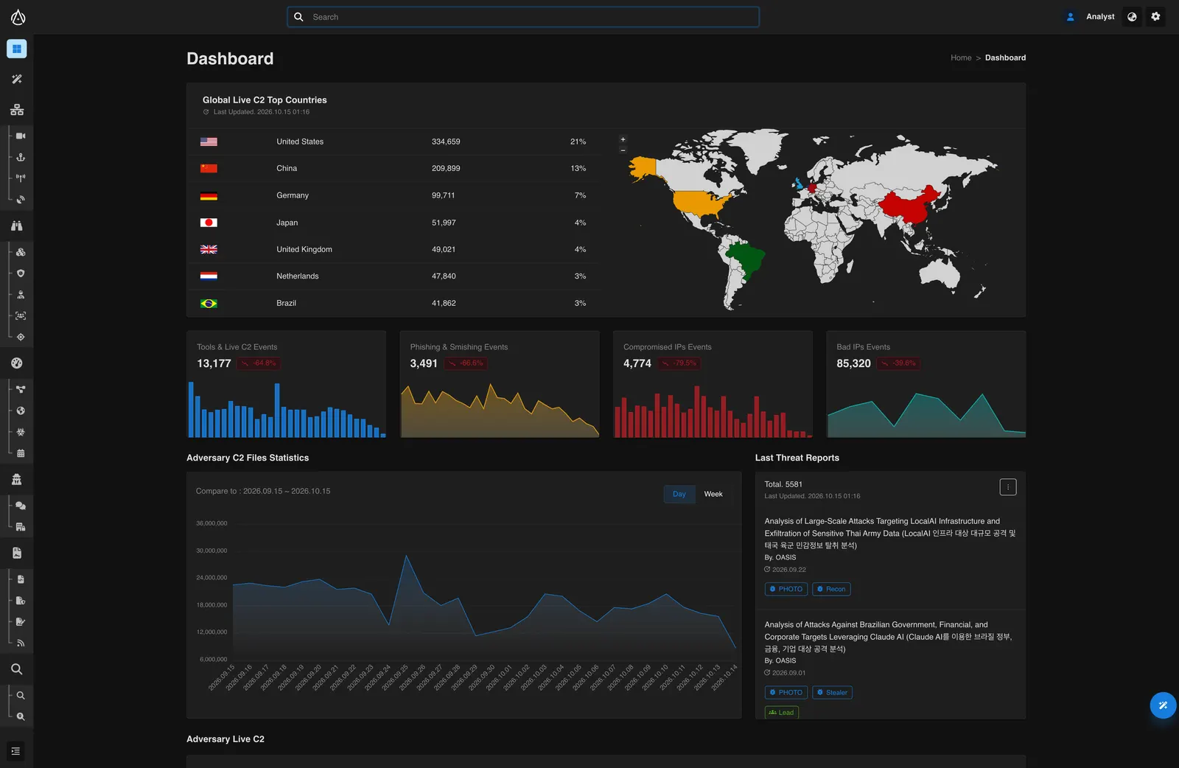The width and height of the screenshot is (1179, 768).
Task: Toggle the theme contrast icon in header
Action: pos(1132,17)
